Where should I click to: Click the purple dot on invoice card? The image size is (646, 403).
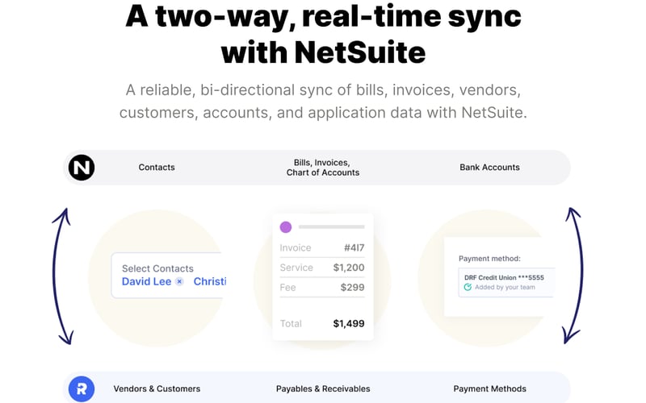(x=285, y=227)
